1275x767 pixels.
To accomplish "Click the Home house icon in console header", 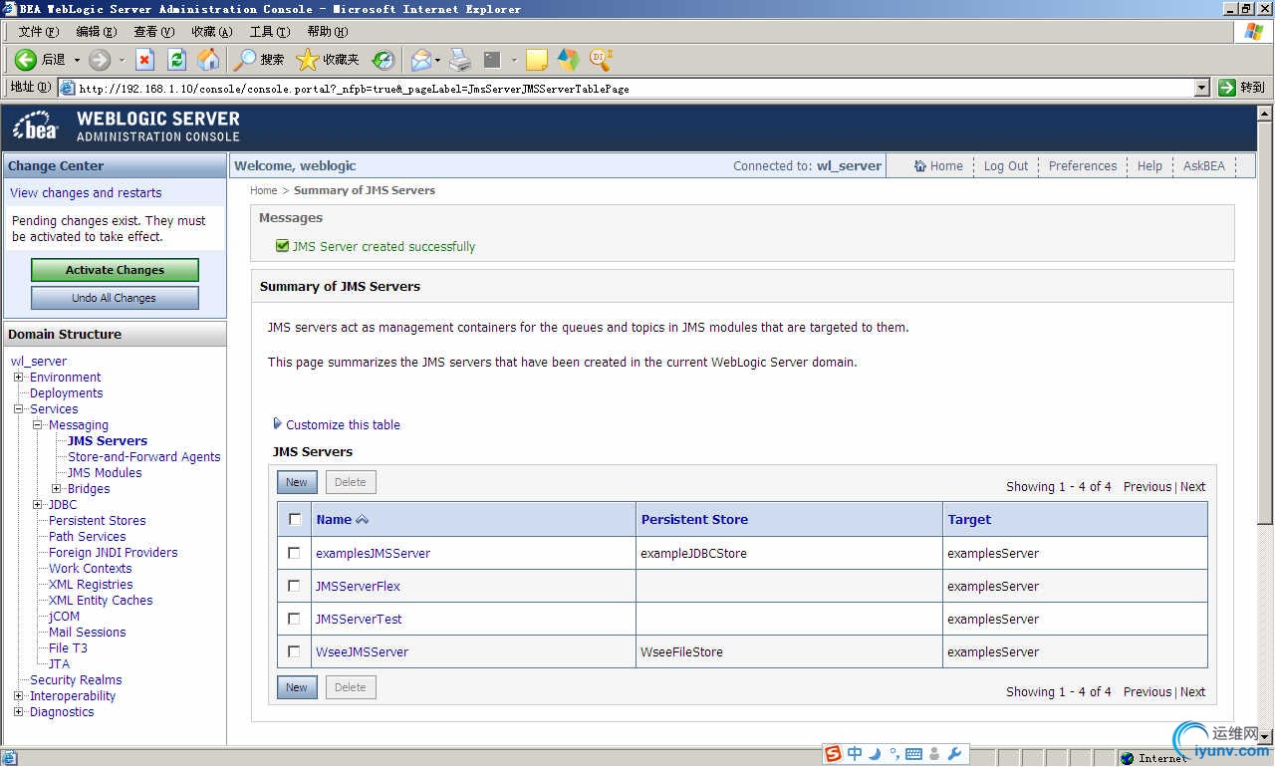I will click(x=920, y=166).
